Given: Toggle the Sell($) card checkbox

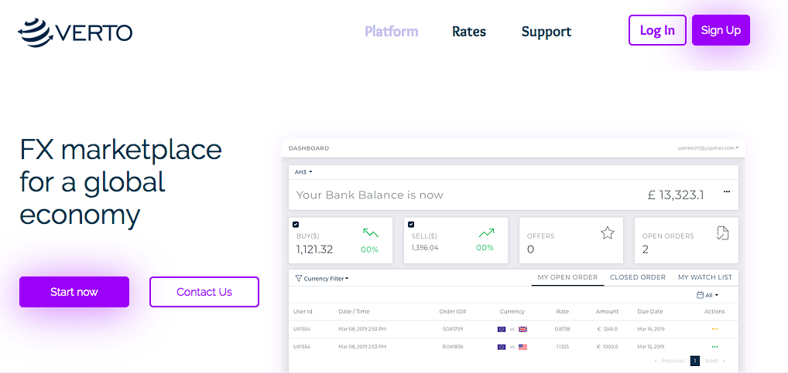Looking at the screenshot, I should click(x=411, y=224).
